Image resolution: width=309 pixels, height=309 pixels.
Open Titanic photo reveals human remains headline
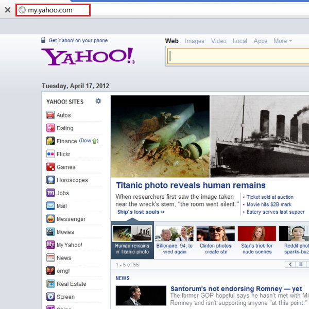click(x=191, y=185)
